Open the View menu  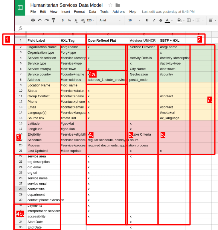tap(54, 12)
